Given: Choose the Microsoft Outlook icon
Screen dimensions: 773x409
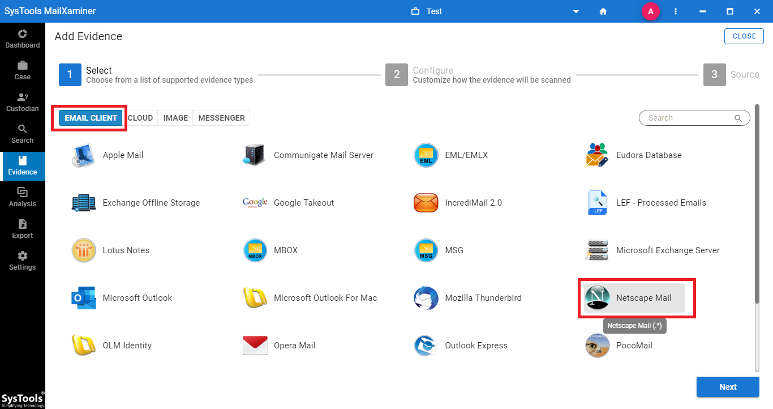Looking at the screenshot, I should (84, 298).
